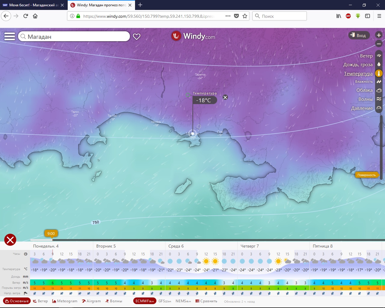This screenshot has height=308, width=385.
Task: Add Магадан to favorites with heart icon
Action: (x=137, y=37)
